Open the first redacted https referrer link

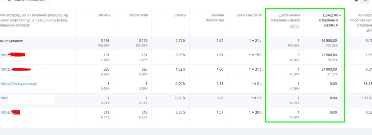click(x=13, y=55)
